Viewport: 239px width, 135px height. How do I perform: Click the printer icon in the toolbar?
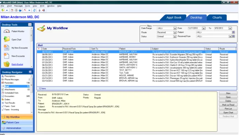point(16,10)
